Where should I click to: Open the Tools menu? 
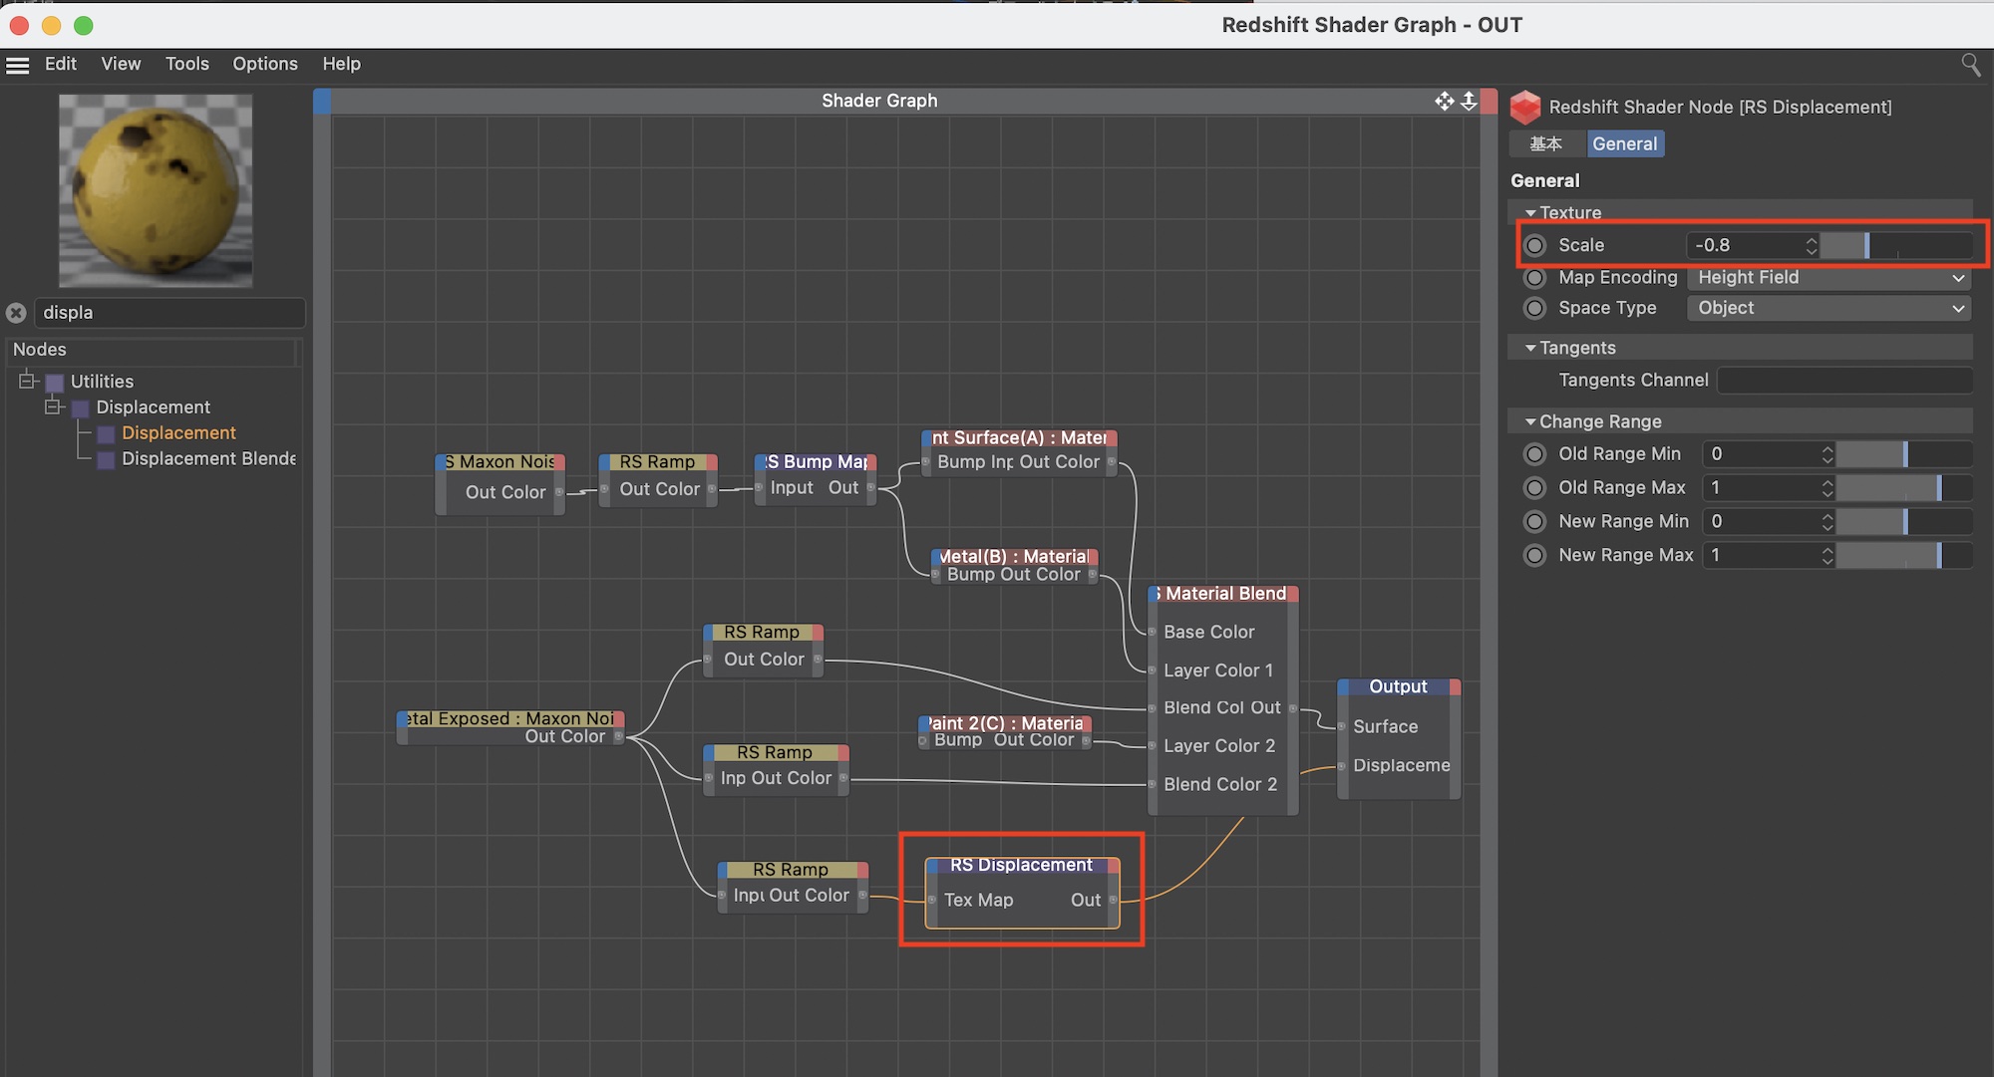(186, 64)
